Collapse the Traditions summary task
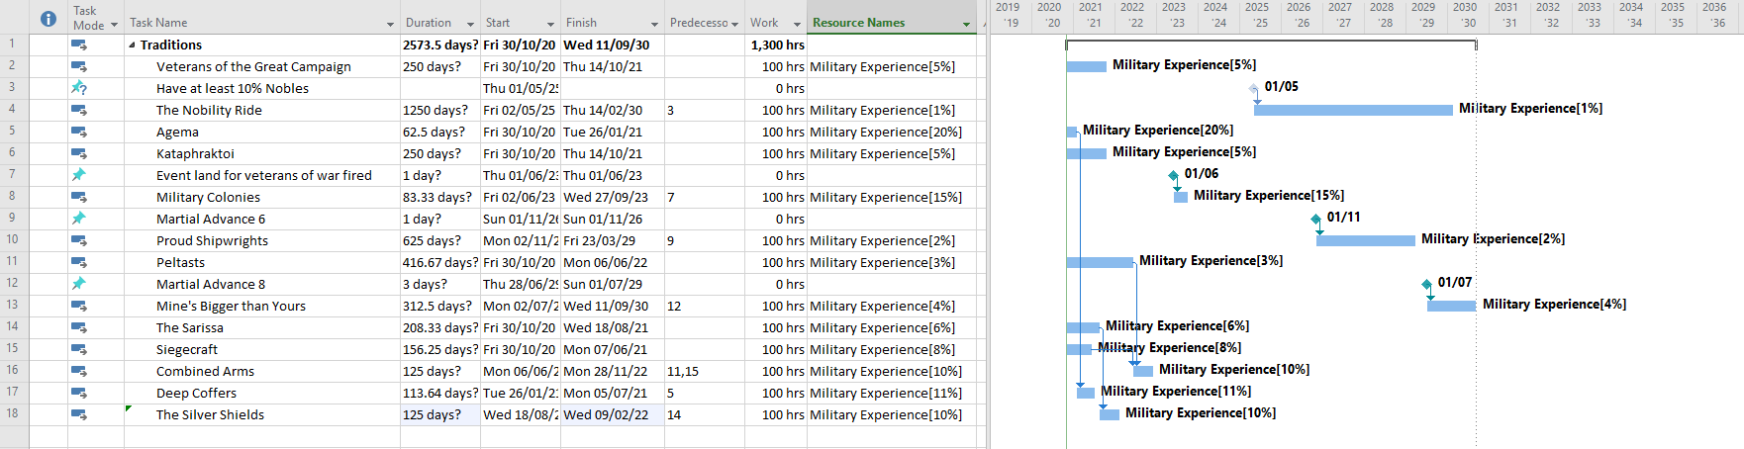 click(132, 45)
